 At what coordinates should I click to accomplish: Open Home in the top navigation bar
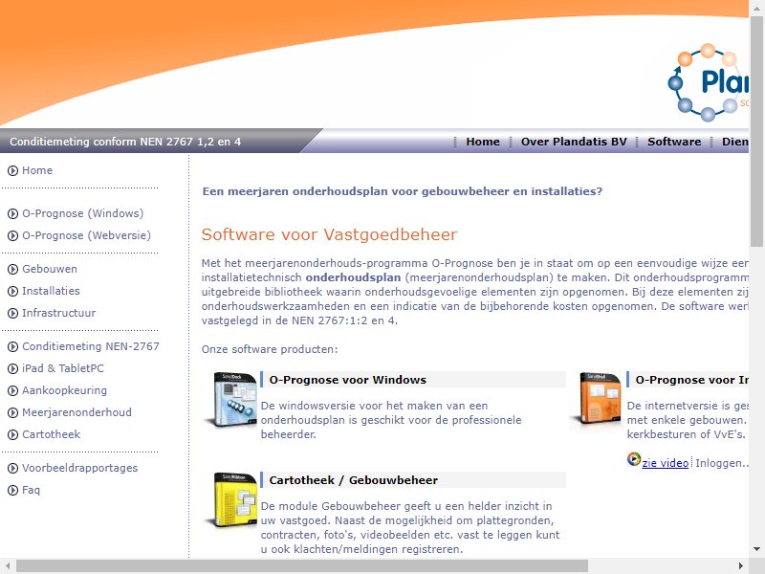(x=483, y=142)
